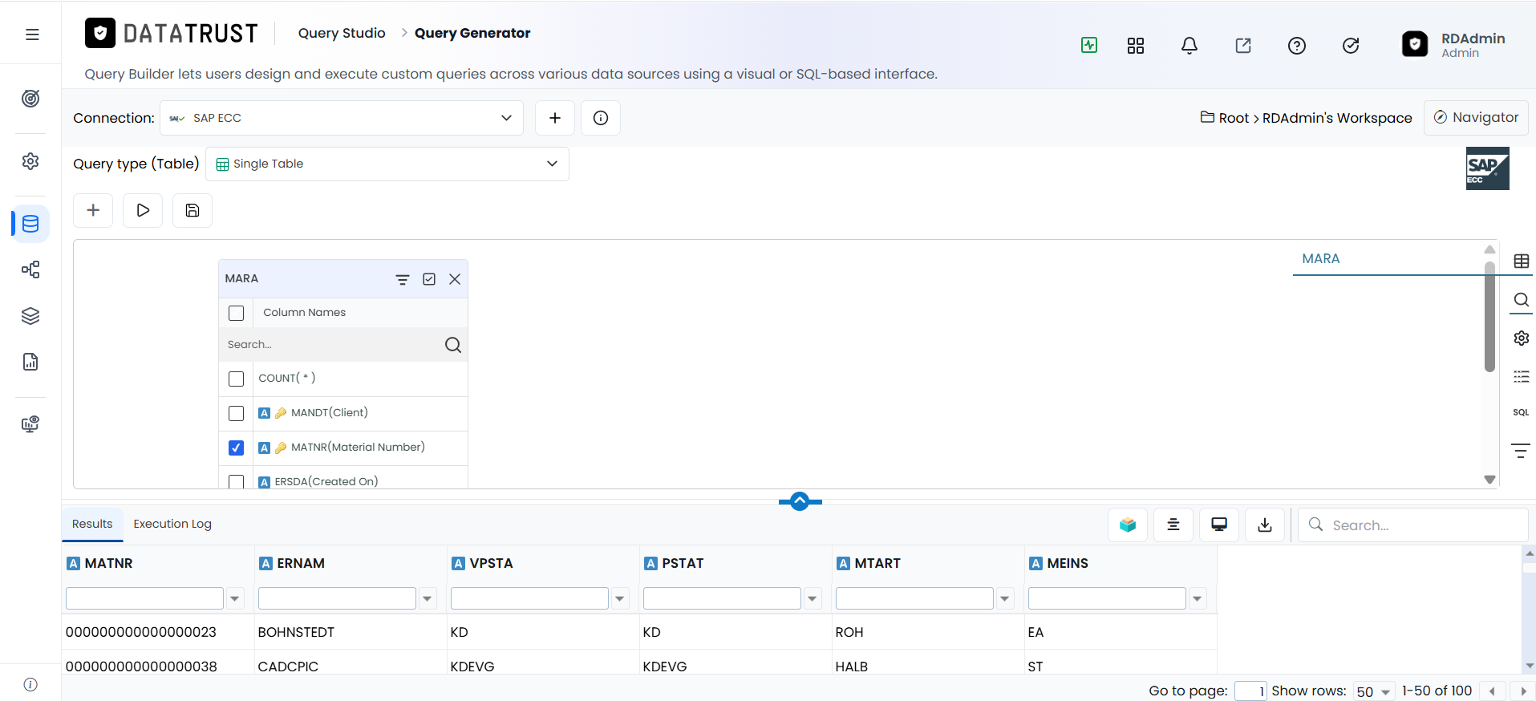Open the help question mark icon
This screenshot has width=1536, height=701.
1297,46
